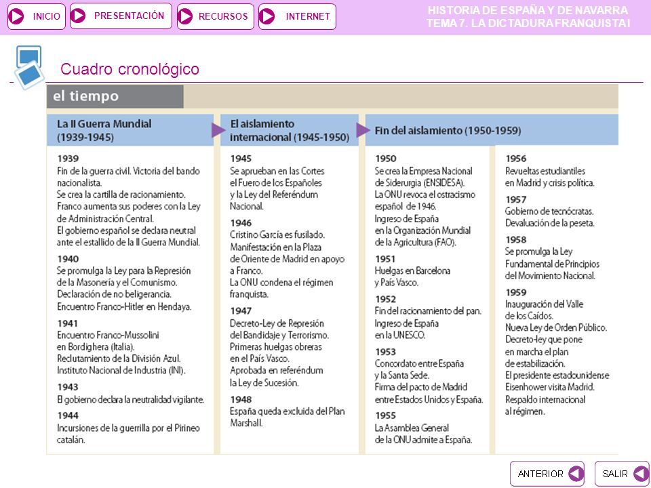Image resolution: width=651 pixels, height=488 pixels.
Task: Click the year 1958 entry
Action: click(x=516, y=240)
